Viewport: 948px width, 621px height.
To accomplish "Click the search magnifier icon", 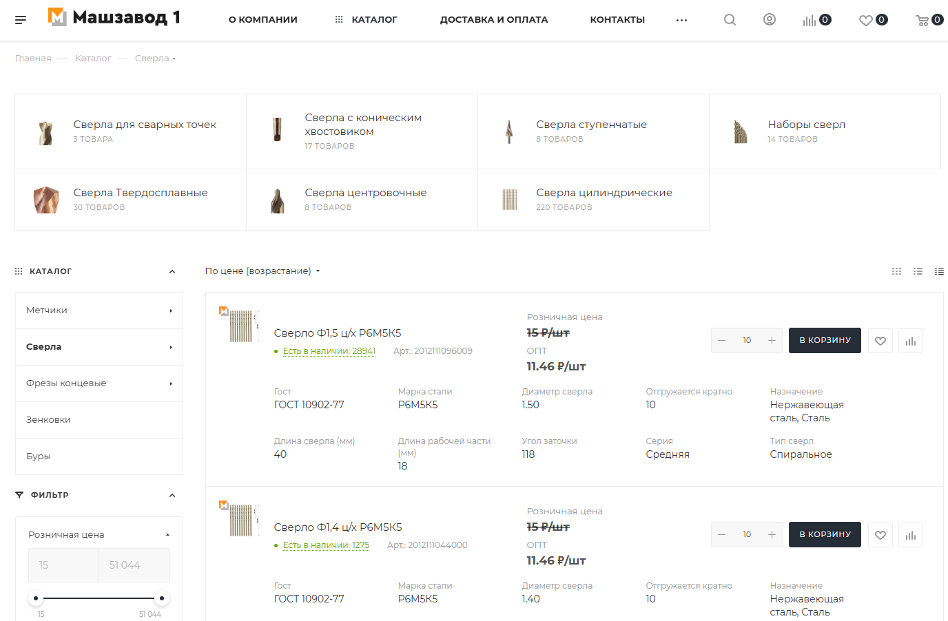I will pos(730,20).
